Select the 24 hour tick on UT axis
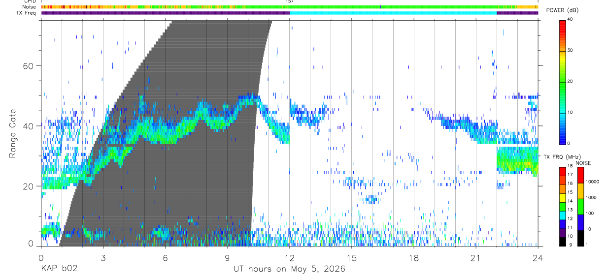Image resolution: width=605 pixels, height=279 pixels. pos(538,257)
